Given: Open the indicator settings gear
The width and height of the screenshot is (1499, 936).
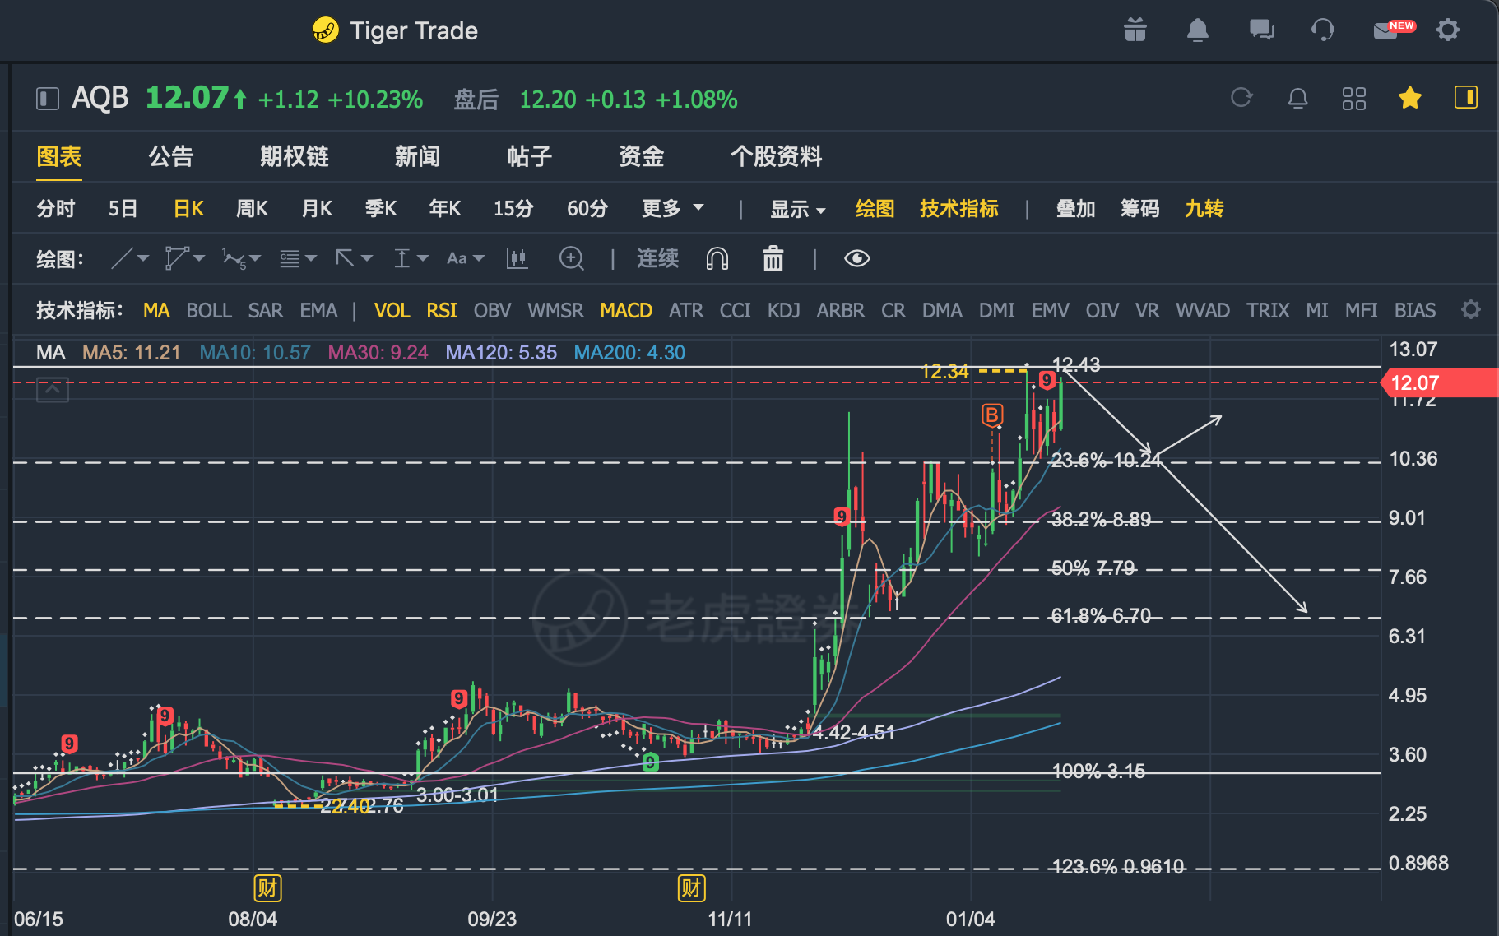Looking at the screenshot, I should [x=1470, y=310].
